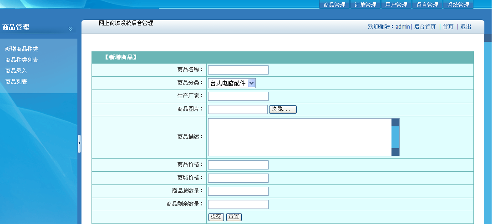Click the 首页 link in the header

pyautogui.click(x=448, y=27)
